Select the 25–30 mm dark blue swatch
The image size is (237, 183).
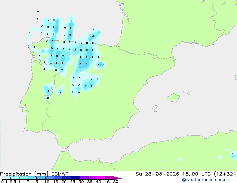[x=75, y=178]
